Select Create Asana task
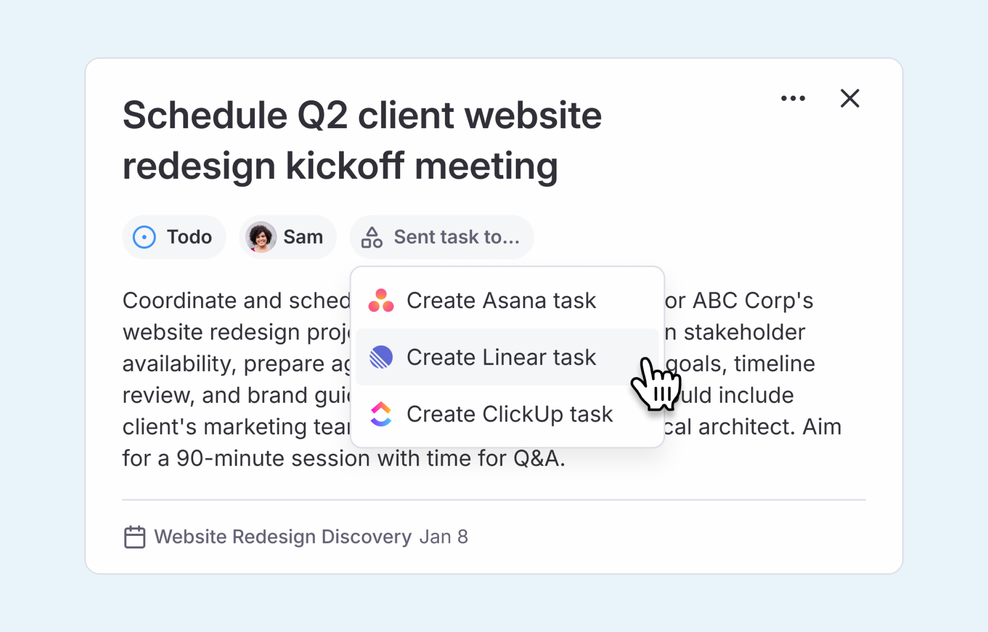 coord(501,300)
